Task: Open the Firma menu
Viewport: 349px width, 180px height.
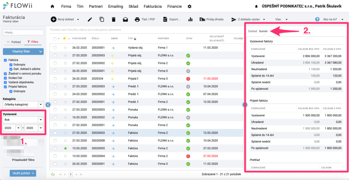Action: tap(66, 6)
